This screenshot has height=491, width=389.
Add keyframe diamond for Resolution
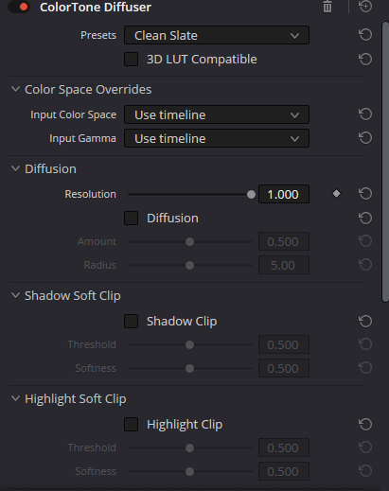point(336,194)
